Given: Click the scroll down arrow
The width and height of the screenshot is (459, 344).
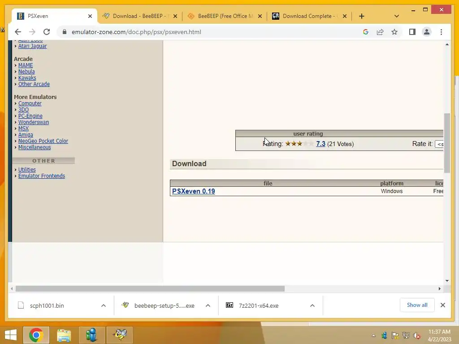Looking at the screenshot, I should (x=447, y=281).
